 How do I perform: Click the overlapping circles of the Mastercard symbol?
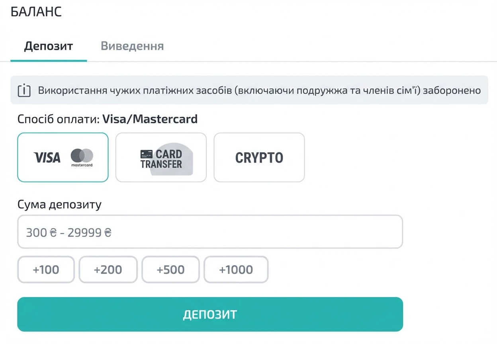[82, 154]
